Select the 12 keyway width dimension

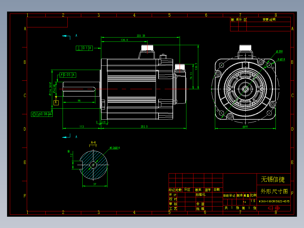[x=71, y=155]
